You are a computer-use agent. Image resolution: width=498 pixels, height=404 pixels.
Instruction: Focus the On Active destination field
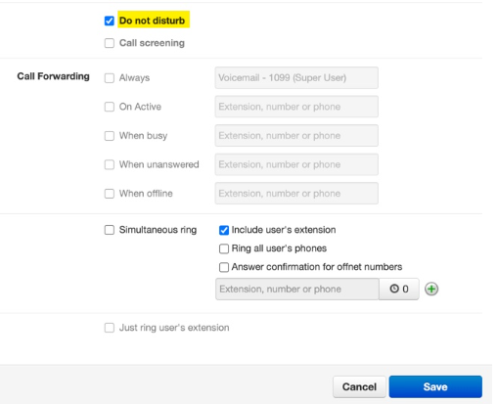tap(296, 107)
